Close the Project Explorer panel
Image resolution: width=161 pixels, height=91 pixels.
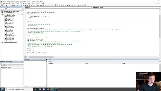point(22,7)
